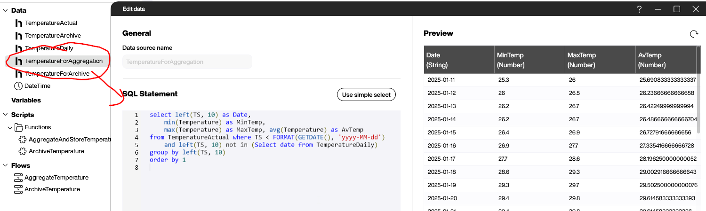The height and width of the screenshot is (211, 706).
Task: Click the TemperatureActual data source icon
Action: pyautogui.click(x=19, y=23)
